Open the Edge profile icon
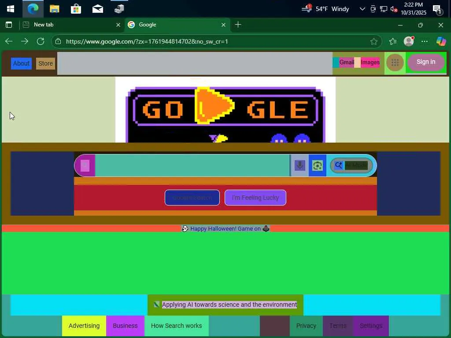This screenshot has width=451, height=338. [409, 41]
